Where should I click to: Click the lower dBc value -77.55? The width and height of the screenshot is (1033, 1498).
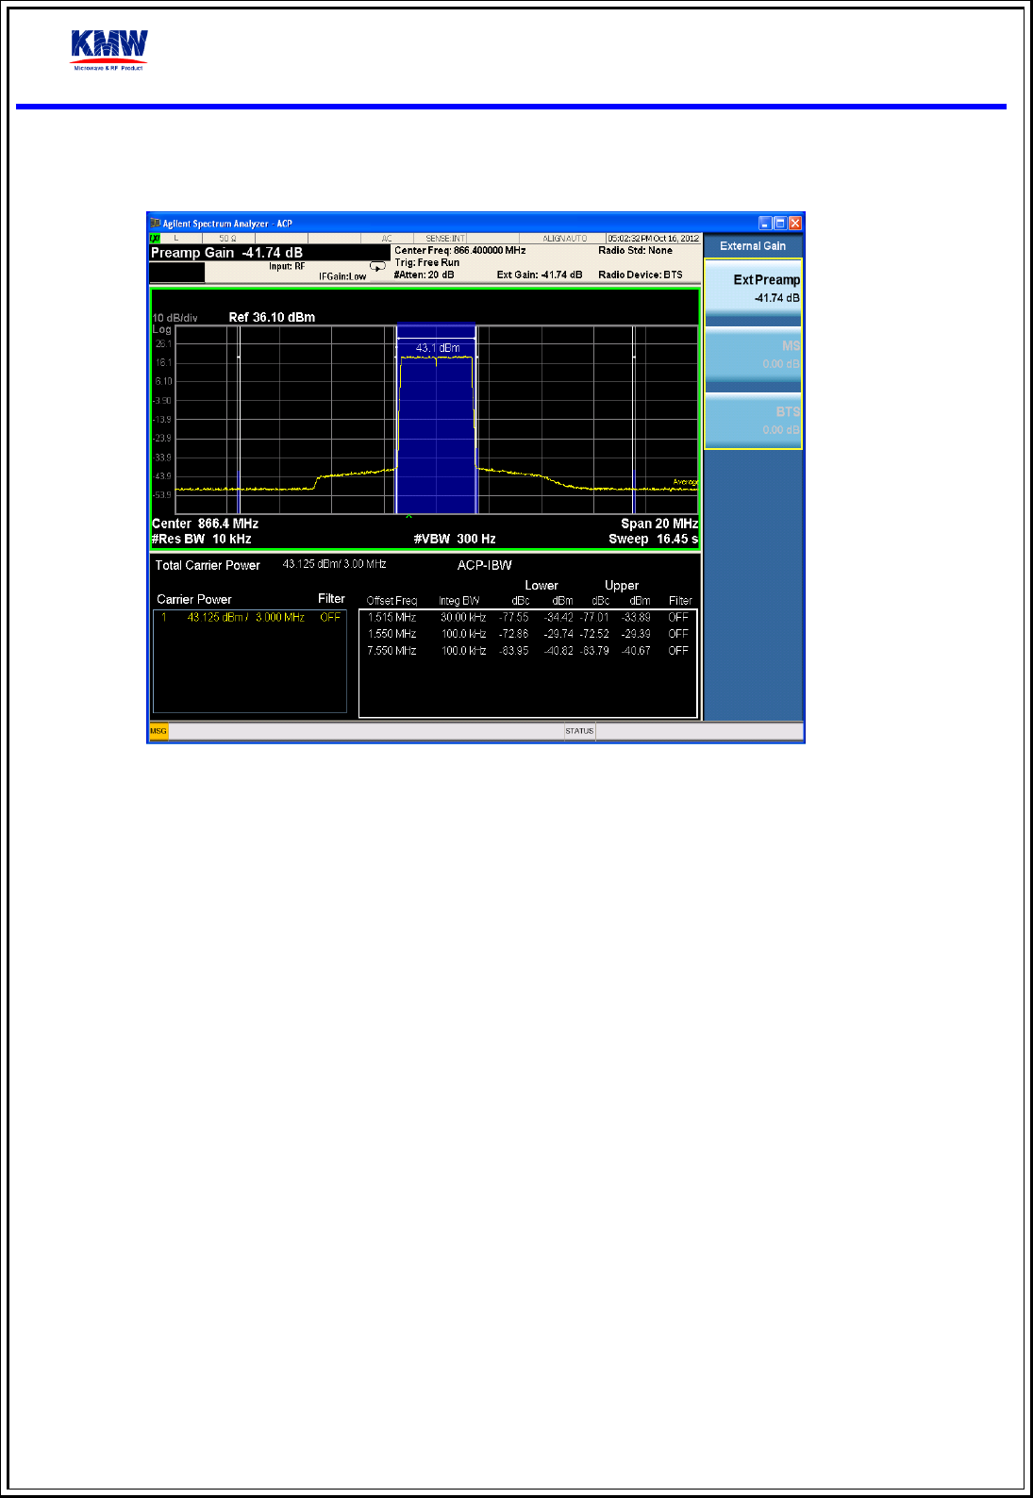pyautogui.click(x=514, y=618)
